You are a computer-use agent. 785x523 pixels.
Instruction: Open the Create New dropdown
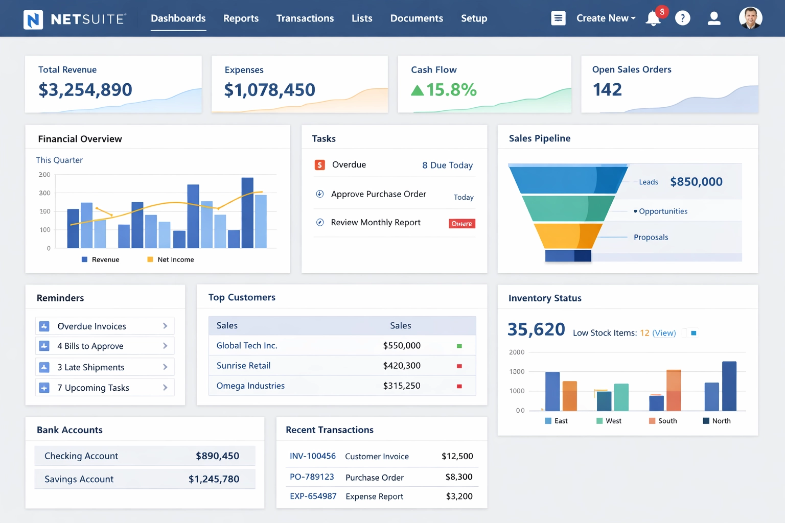point(606,18)
